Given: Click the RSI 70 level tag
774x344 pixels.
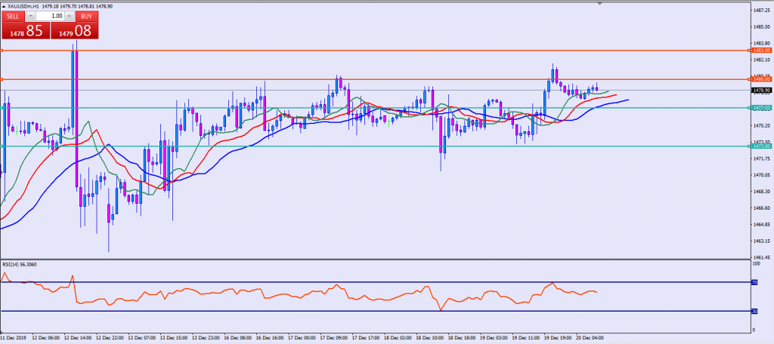Looking at the screenshot, I should click(754, 282).
